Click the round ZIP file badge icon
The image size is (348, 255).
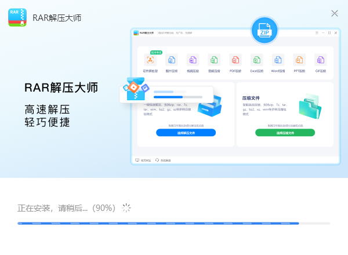point(264,30)
